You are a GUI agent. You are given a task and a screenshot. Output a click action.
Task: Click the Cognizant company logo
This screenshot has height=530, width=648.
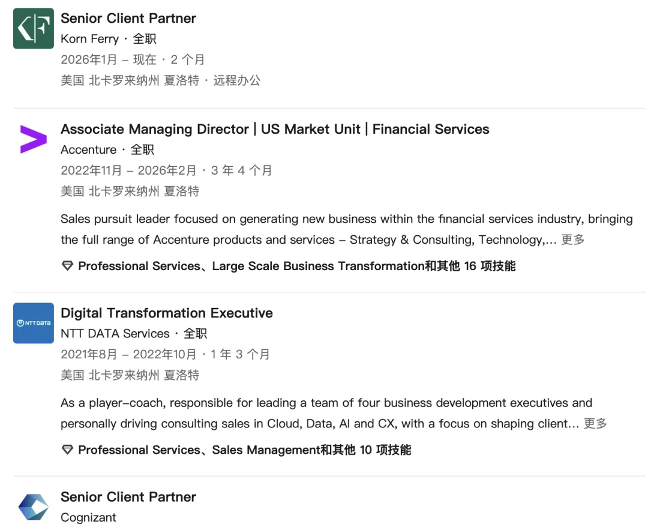point(34,507)
